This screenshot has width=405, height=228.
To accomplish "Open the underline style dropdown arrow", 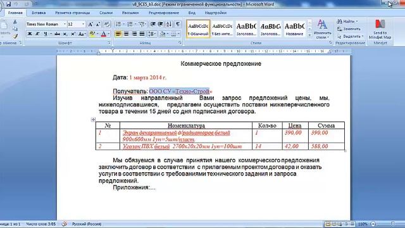I will point(51,34).
